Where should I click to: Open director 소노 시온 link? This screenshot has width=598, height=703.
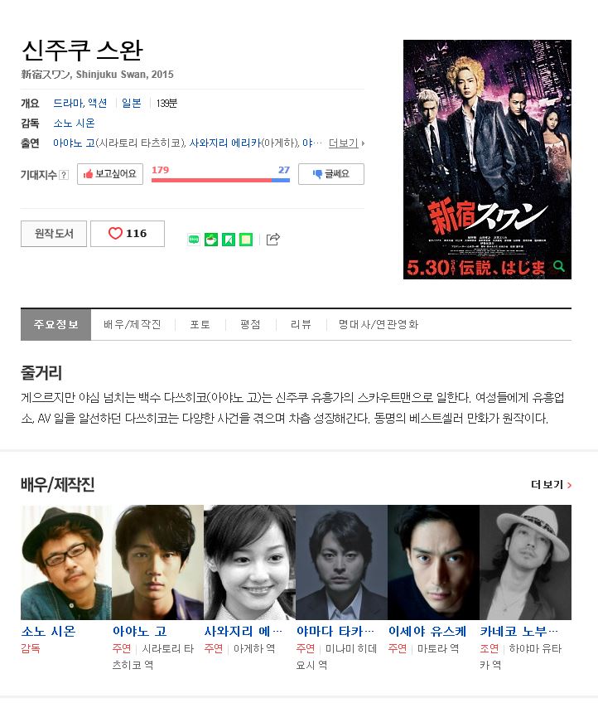(74, 124)
